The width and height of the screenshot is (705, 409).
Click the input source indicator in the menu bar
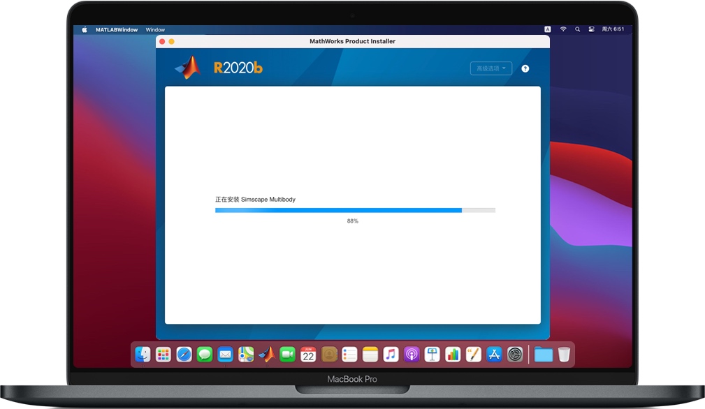[547, 29]
